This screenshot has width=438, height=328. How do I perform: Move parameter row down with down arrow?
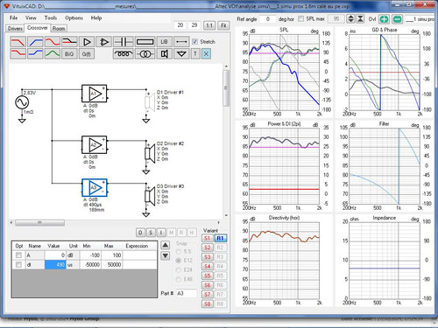pos(166,255)
